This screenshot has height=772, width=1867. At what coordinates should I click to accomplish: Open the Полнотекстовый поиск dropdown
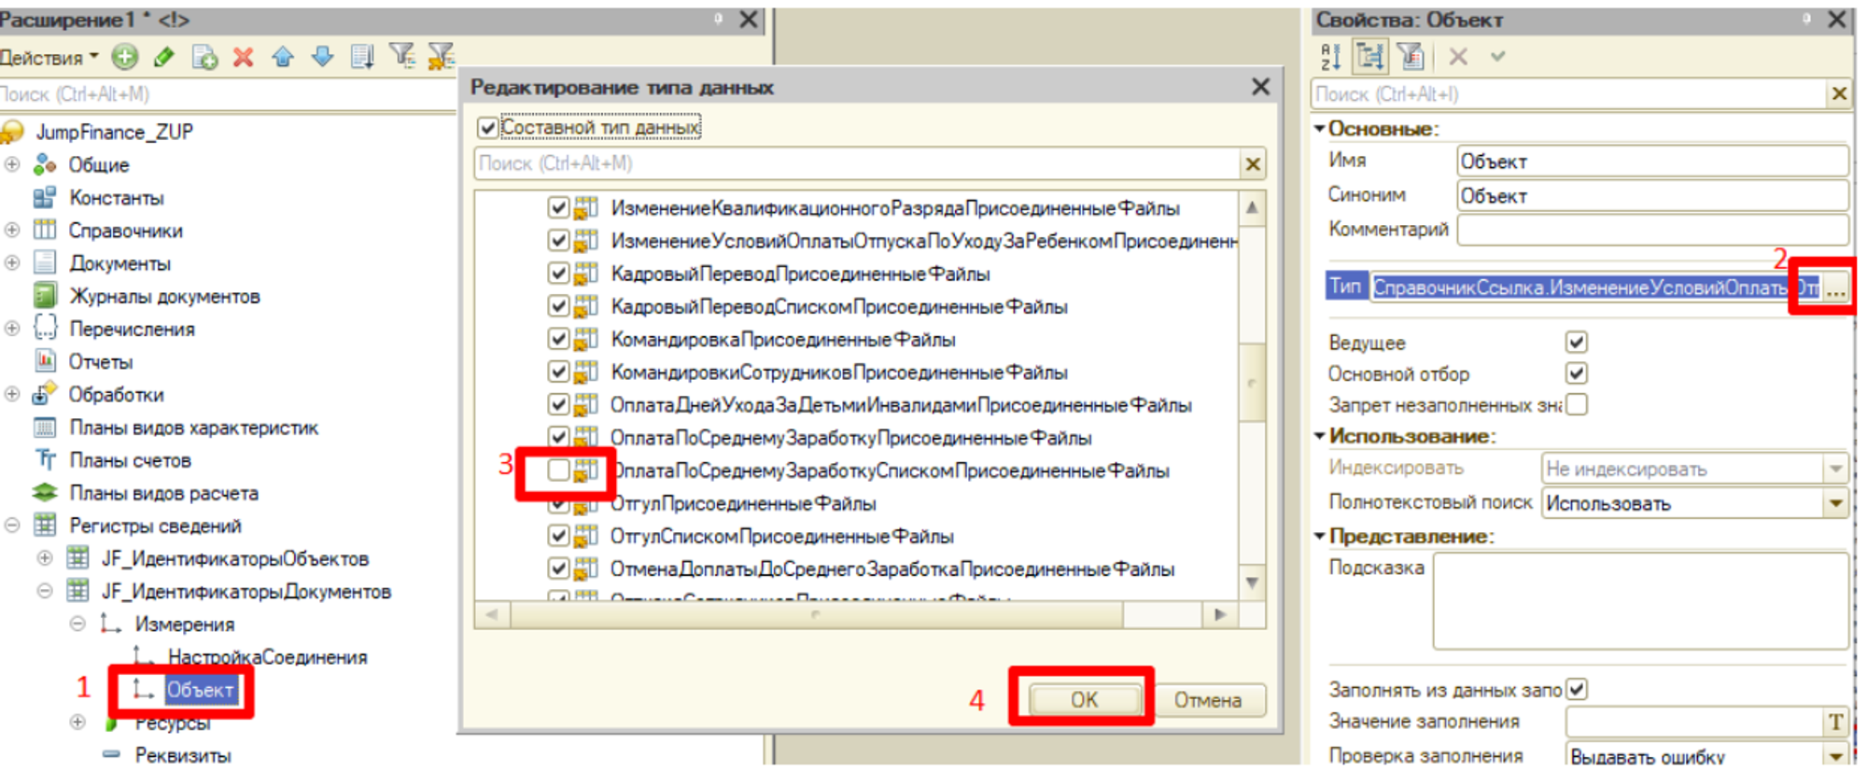[1836, 504]
